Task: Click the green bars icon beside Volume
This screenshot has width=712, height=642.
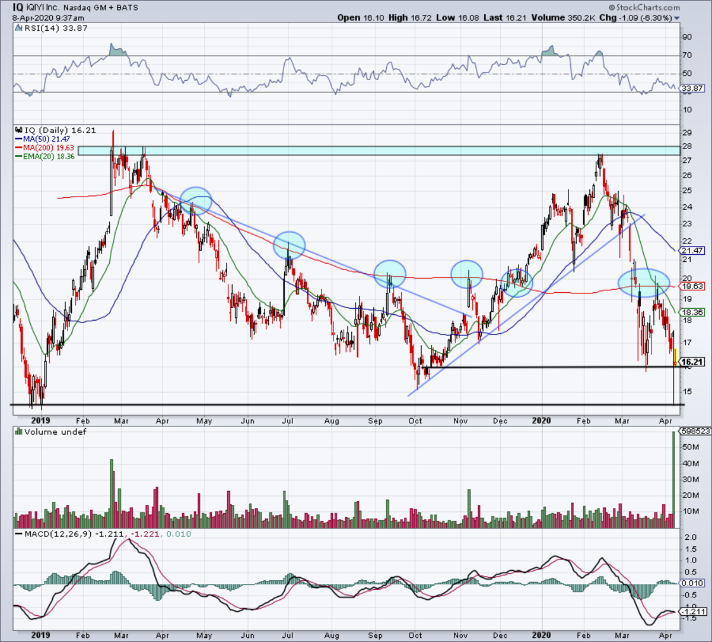Action: [18, 432]
